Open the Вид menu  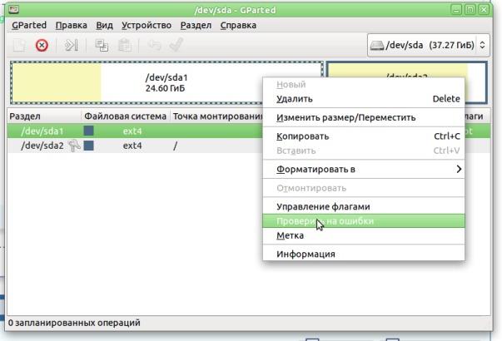(104, 25)
